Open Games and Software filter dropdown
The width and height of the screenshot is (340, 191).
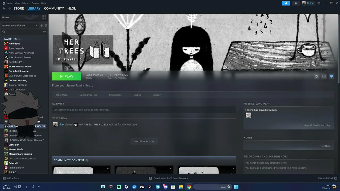pos(20,25)
